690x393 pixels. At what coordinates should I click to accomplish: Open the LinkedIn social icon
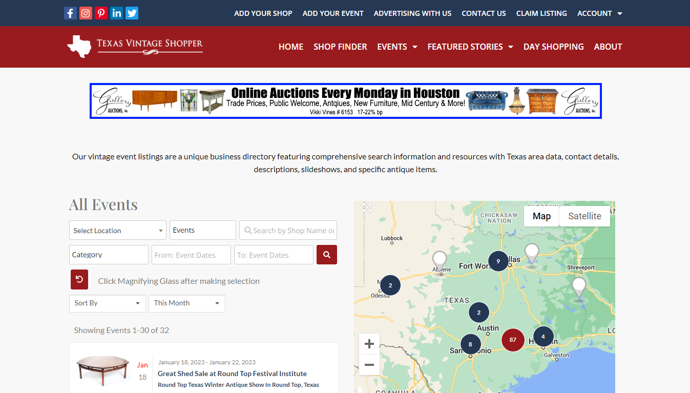116,13
